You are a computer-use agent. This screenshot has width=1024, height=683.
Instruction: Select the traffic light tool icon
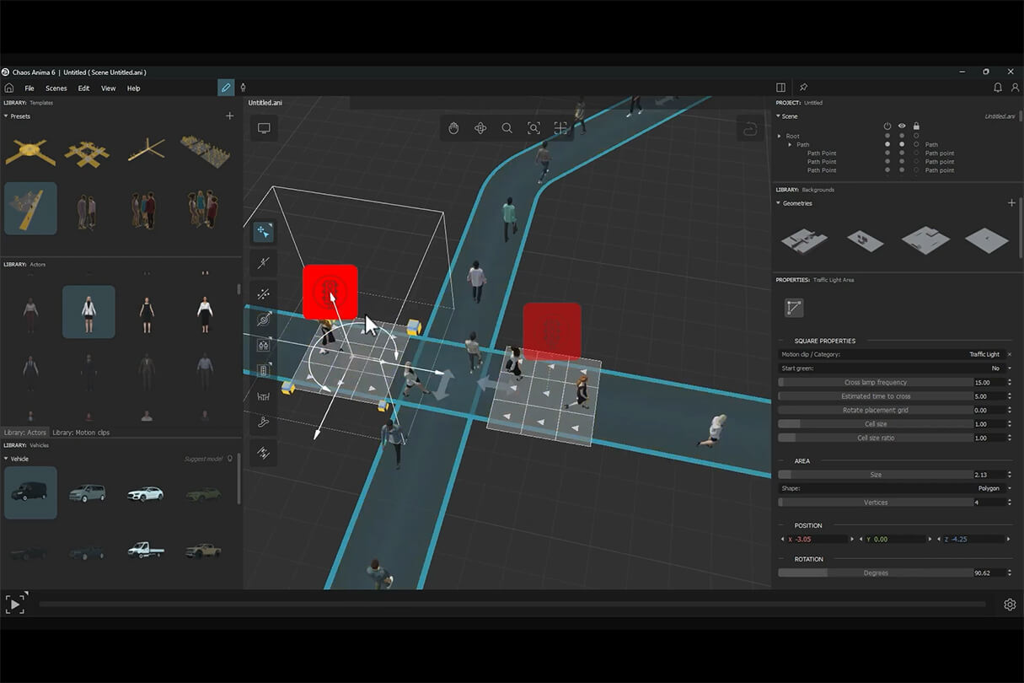tap(264, 370)
